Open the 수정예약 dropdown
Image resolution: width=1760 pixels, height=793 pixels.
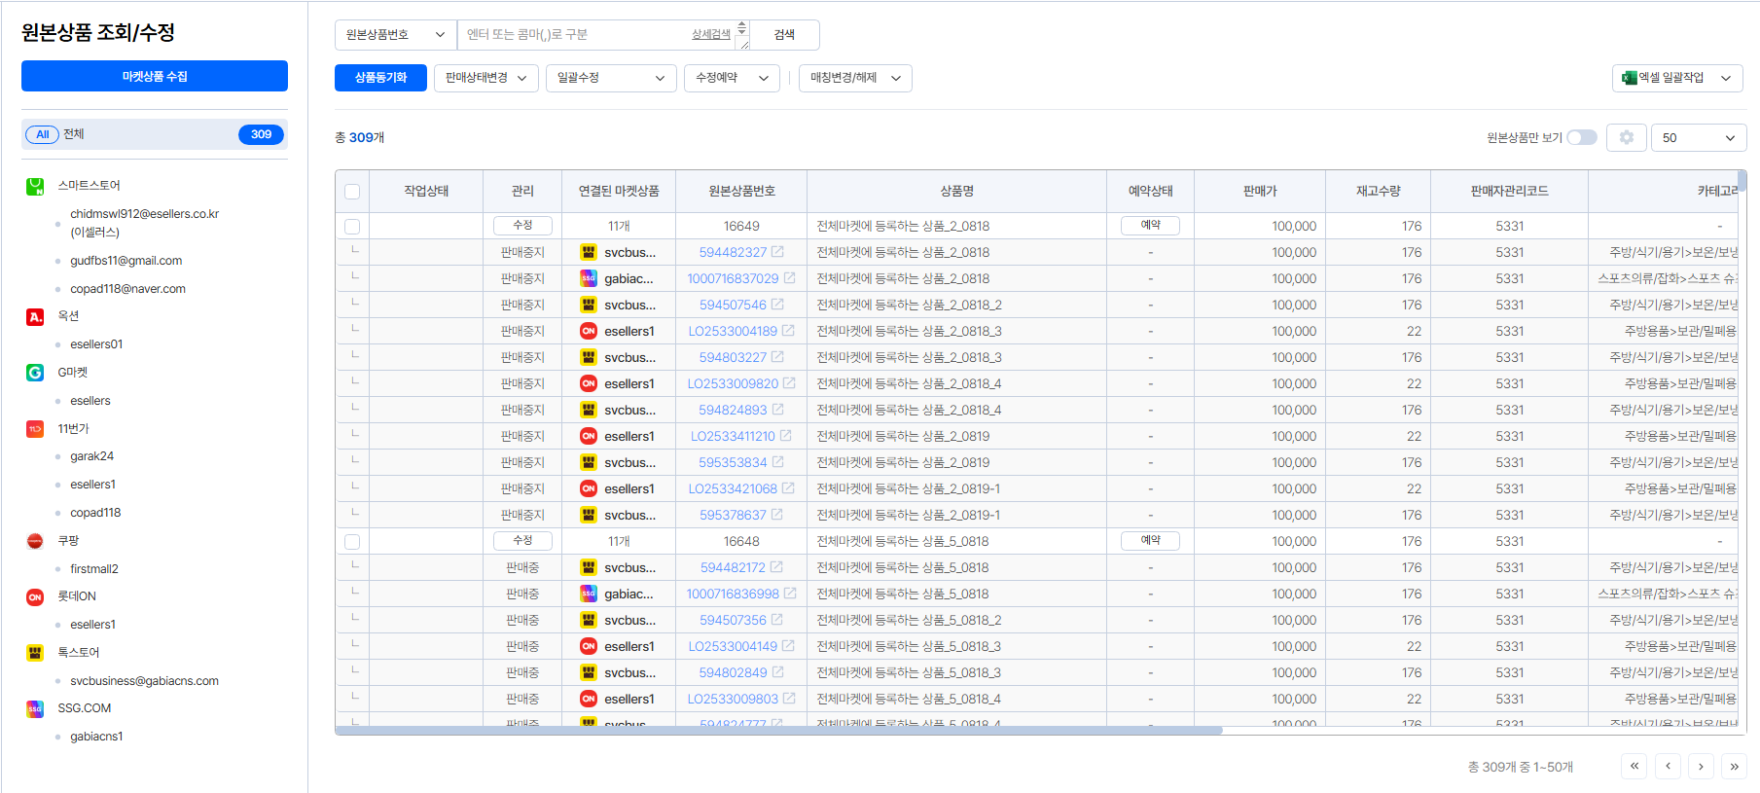tap(732, 78)
